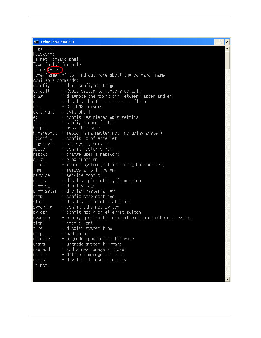This screenshot has height=338, width=261.
Task: Click the 'passwd' command name
Action: click(x=40, y=154)
